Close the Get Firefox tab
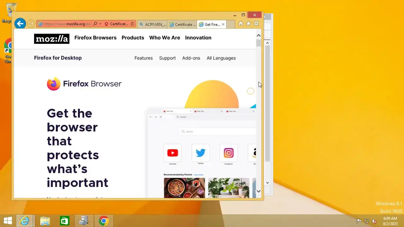 pos(223,24)
